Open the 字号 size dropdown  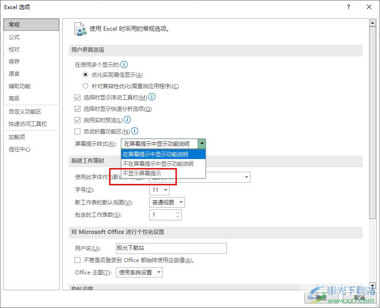165,189
